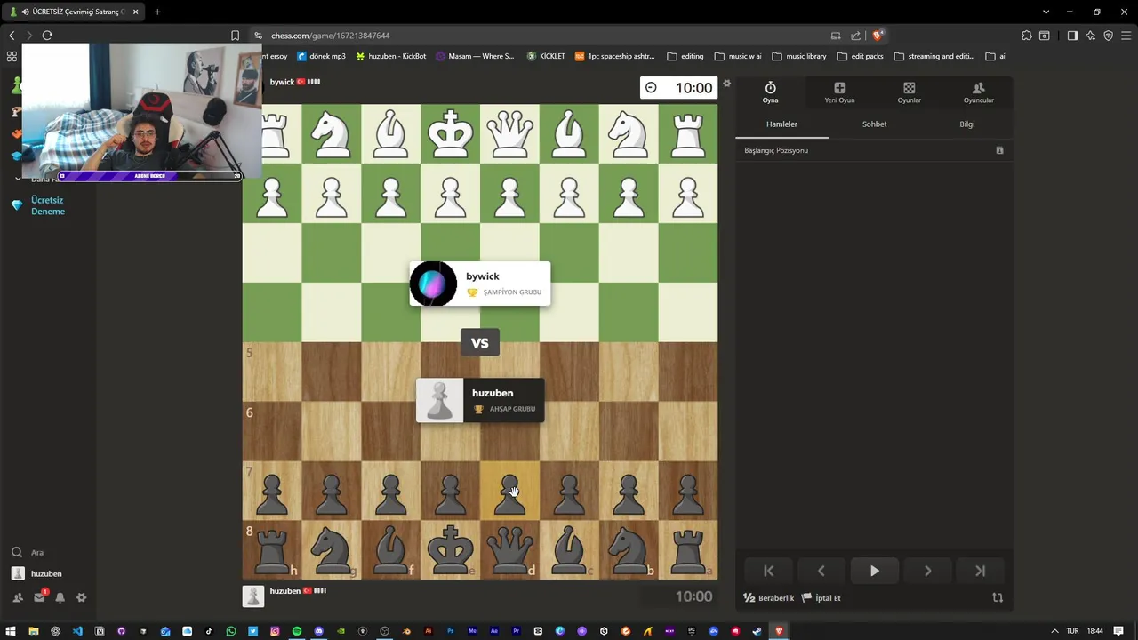Switch to the Oyna tab
The width and height of the screenshot is (1138, 640).
(770, 92)
